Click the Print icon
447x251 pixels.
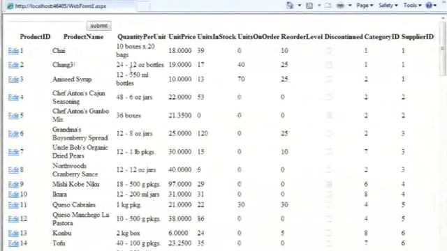pos(340,6)
